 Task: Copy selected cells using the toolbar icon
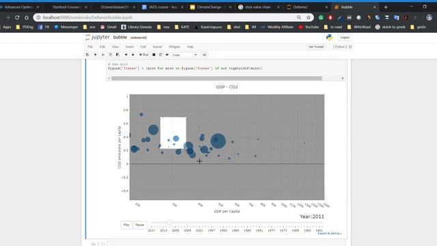click(111, 55)
